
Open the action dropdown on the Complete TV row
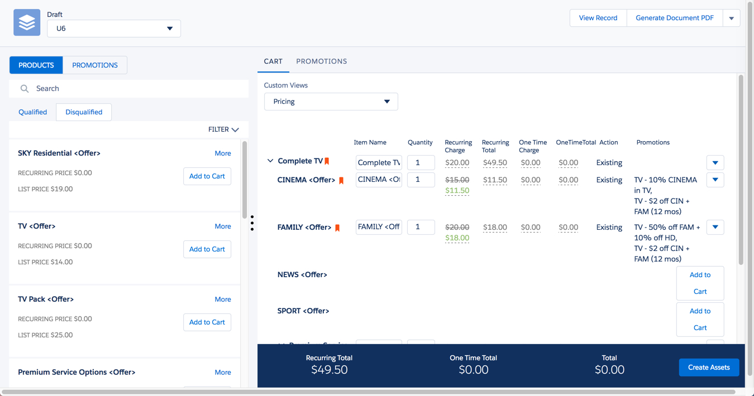(715, 163)
